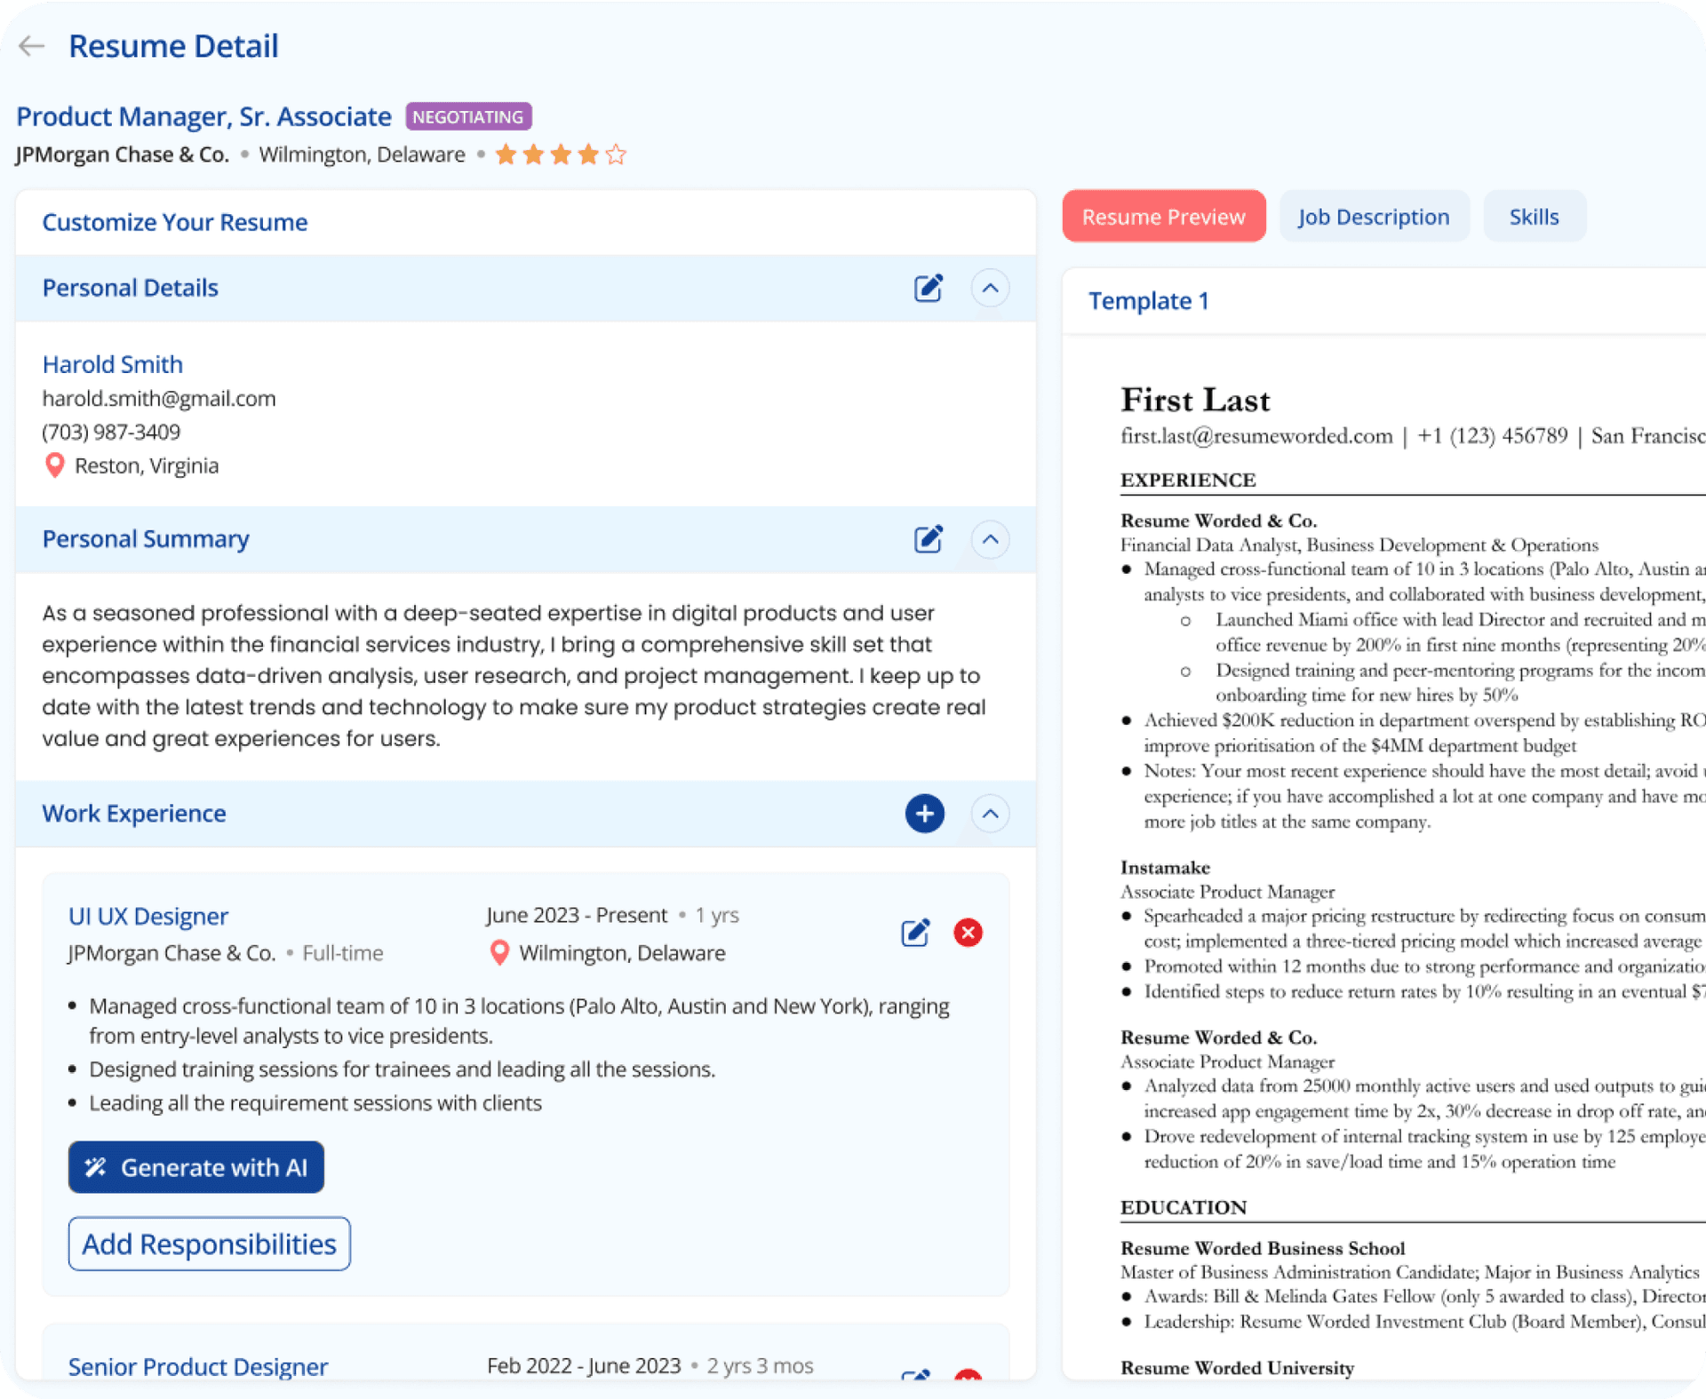Edit Personal Summary with the pencil icon

[928, 539]
